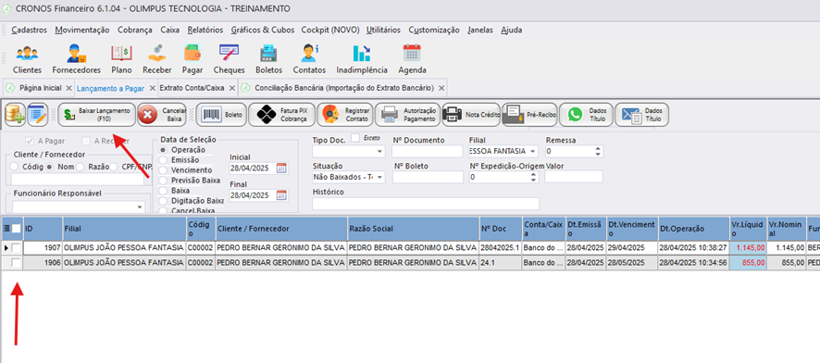Open calendar picker for Final date
The height and width of the screenshot is (363, 820).
pyautogui.click(x=281, y=195)
